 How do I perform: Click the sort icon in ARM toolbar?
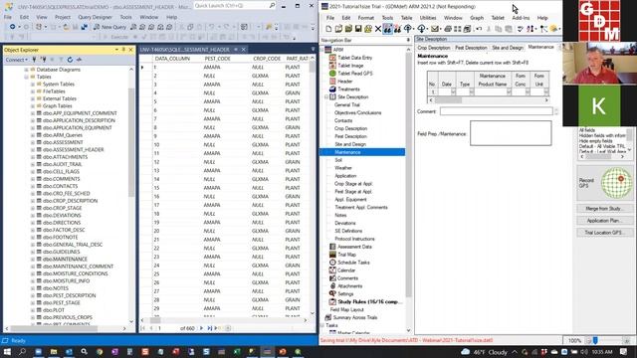pos(531,29)
